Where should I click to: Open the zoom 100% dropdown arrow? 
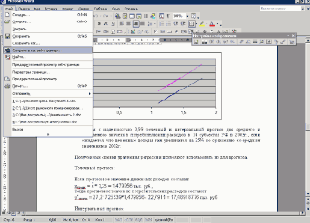[187, 16]
